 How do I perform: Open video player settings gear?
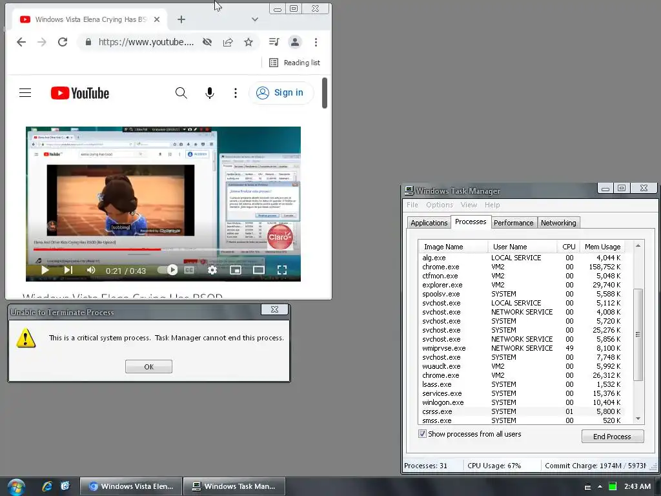tap(212, 270)
